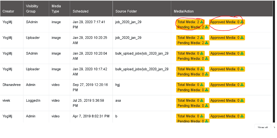This screenshot has width=277, height=138.
Task: Download Total Media for the Dhanashree hgj row
Action: pyautogui.click(x=202, y=84)
